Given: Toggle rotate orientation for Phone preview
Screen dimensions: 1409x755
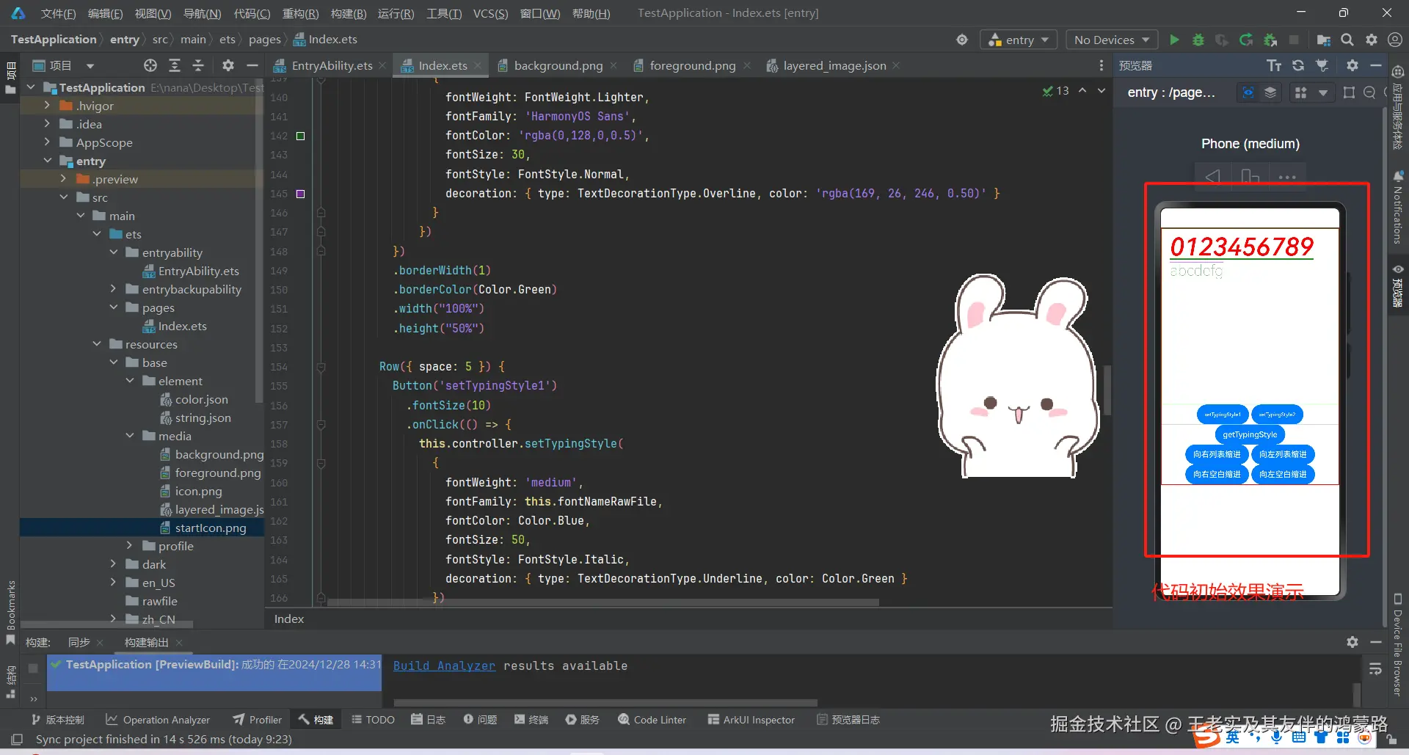Looking at the screenshot, I should click(x=1250, y=177).
